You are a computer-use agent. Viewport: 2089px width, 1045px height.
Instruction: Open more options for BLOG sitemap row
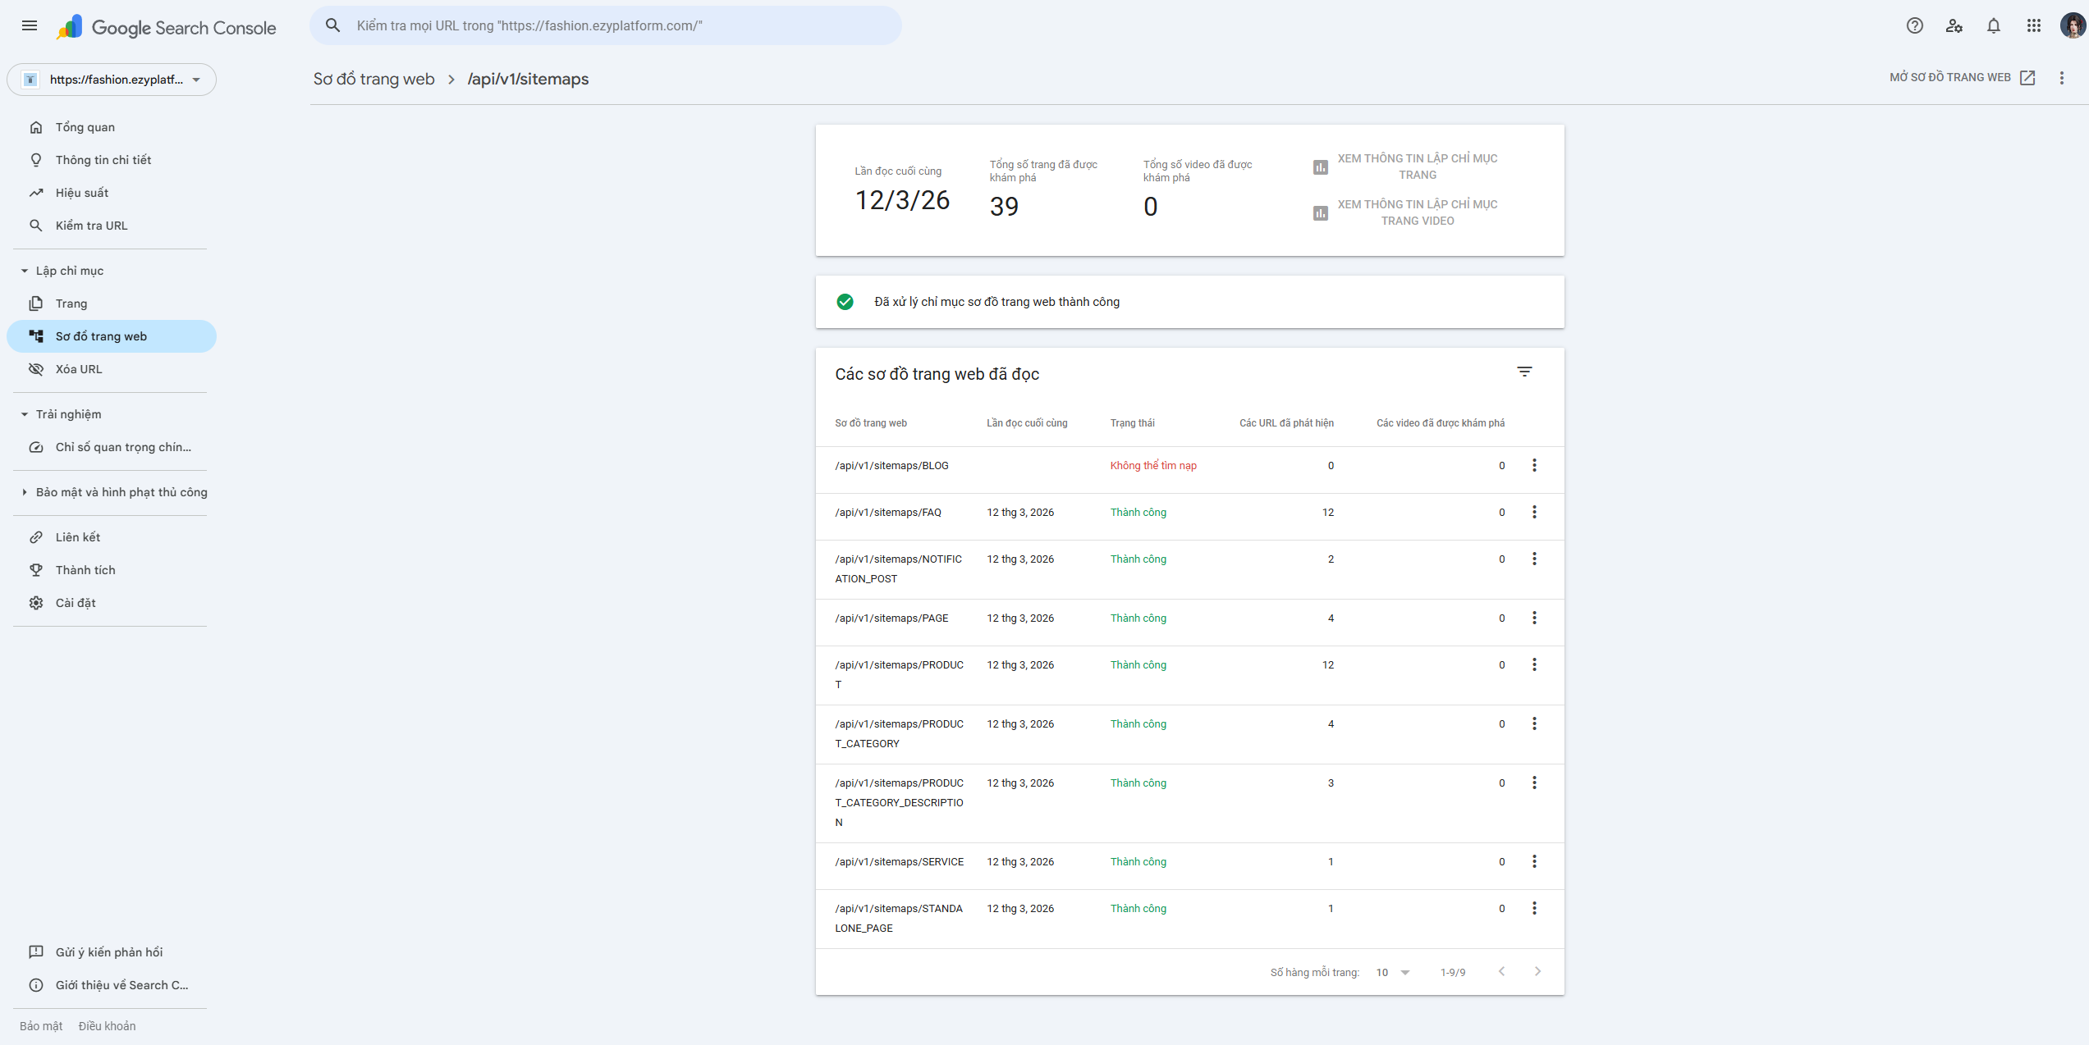(x=1534, y=465)
